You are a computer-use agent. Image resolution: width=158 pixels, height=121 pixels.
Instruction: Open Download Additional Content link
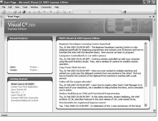click(25, 100)
